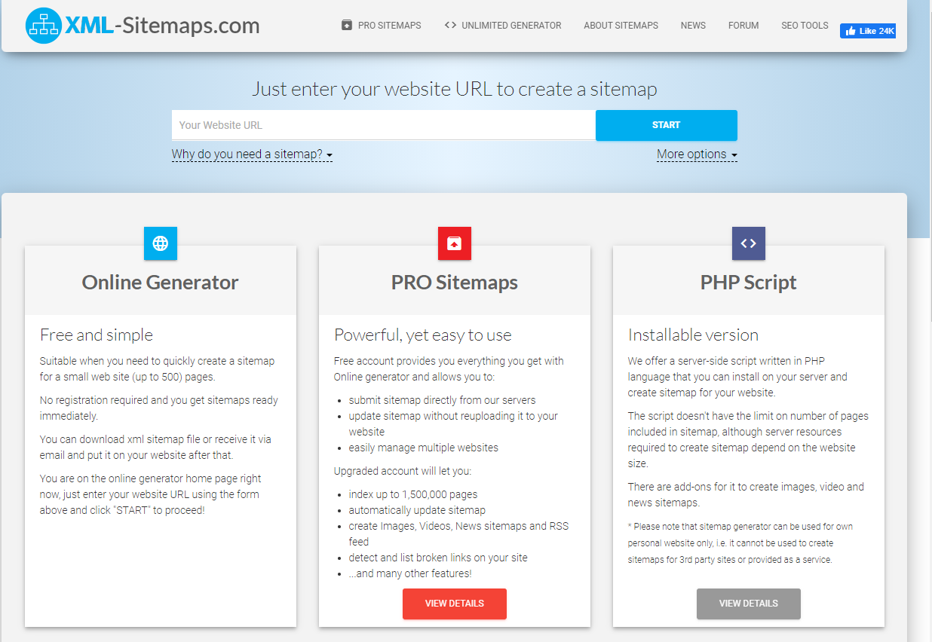Viewport: 932px width, 642px height.
Task: Click the red VIEW DETAILS button under PRO Sitemaps
Action: [455, 604]
